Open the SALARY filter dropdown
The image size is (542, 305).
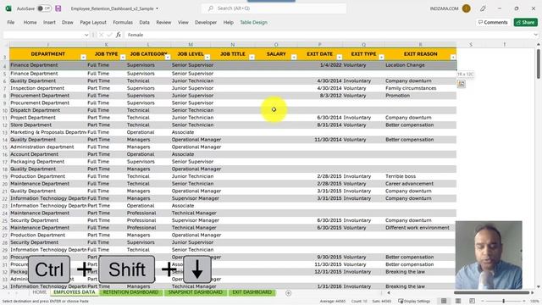(294, 57)
